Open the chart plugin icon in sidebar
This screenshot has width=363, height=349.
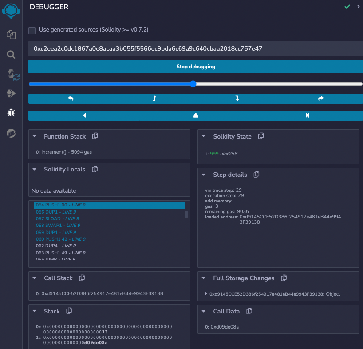(x=11, y=133)
